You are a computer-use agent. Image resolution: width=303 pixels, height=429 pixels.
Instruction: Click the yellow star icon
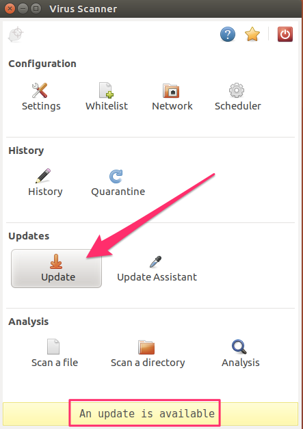point(252,34)
